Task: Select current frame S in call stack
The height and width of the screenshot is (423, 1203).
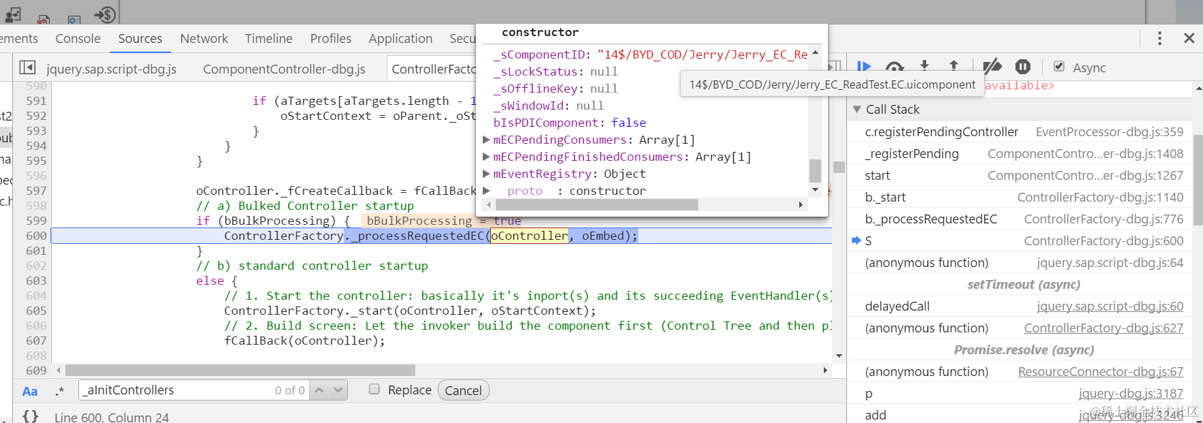Action: [1021, 241]
